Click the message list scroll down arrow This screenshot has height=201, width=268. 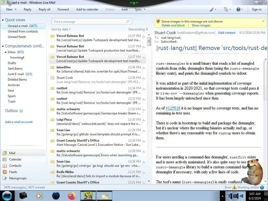pos(149,181)
